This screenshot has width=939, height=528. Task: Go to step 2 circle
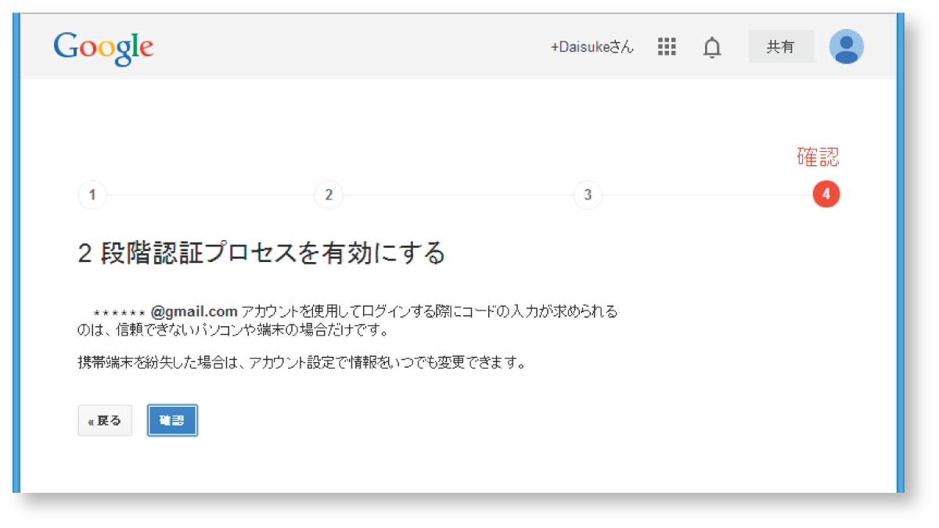pos(329,195)
